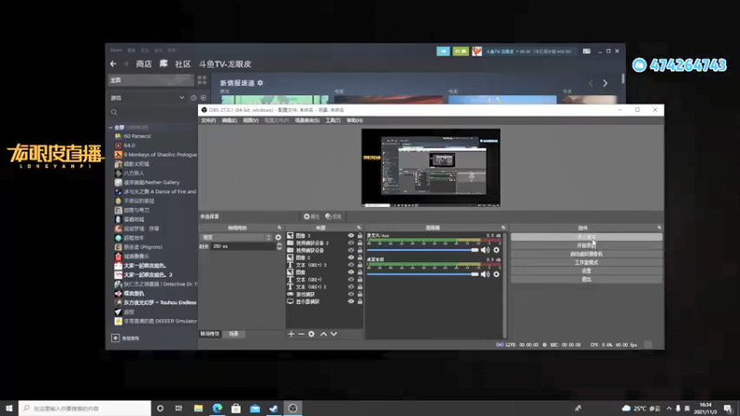Open the 渐变 transition type dropdown
Screen dimensions: 740x416
click(237, 238)
